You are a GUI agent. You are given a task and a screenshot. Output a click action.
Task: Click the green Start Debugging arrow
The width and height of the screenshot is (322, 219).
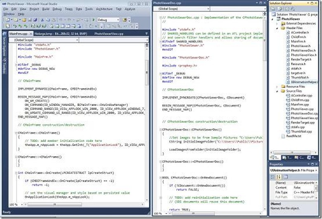tap(93, 20)
